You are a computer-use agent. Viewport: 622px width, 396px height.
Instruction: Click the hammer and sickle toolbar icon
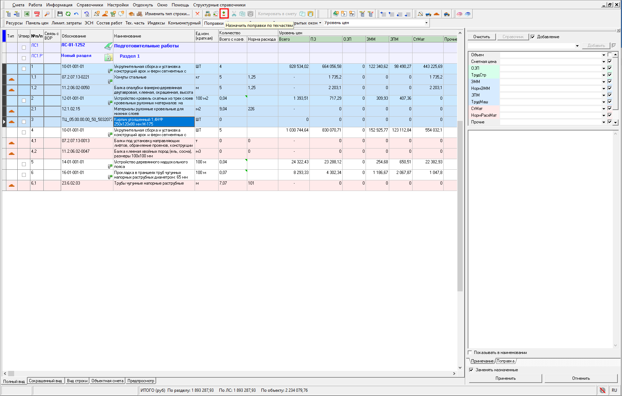(420, 14)
